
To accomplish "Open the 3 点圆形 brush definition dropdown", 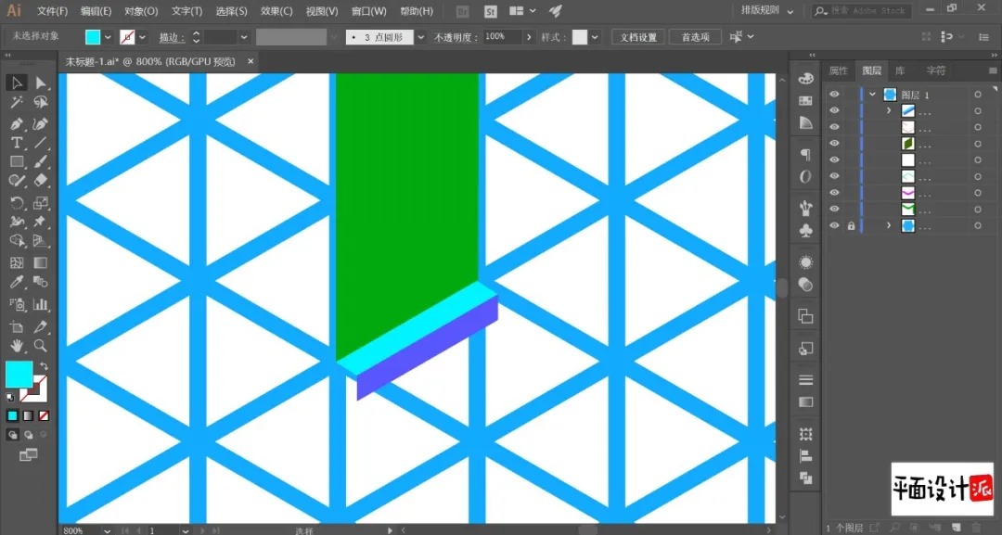I will (x=420, y=37).
